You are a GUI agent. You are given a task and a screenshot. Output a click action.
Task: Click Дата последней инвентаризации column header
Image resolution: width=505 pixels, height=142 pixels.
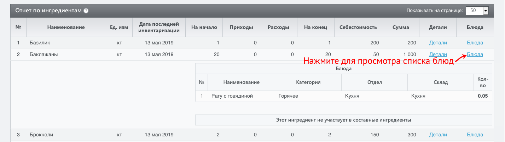pyautogui.click(x=159, y=27)
